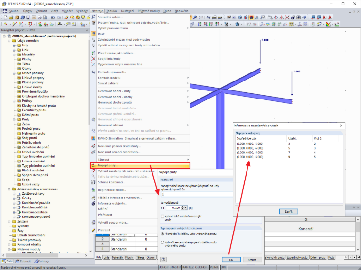This screenshot has height=270, width=361.
Task: Click the OK button in Napojit pruty
Action: (x=231, y=260)
